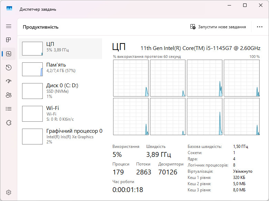Click the 'Логічних процесорів:' label
The image size is (269, 201).
(x=208, y=165)
